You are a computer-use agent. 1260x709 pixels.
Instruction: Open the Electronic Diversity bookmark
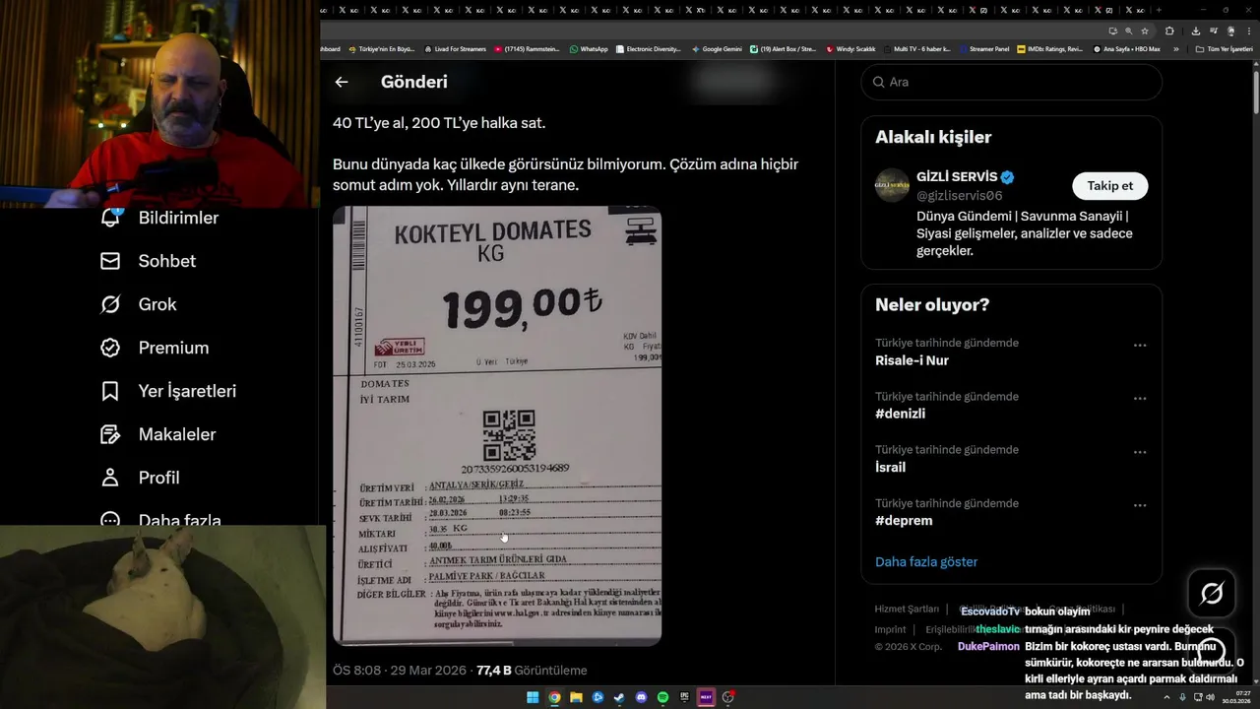649,49
